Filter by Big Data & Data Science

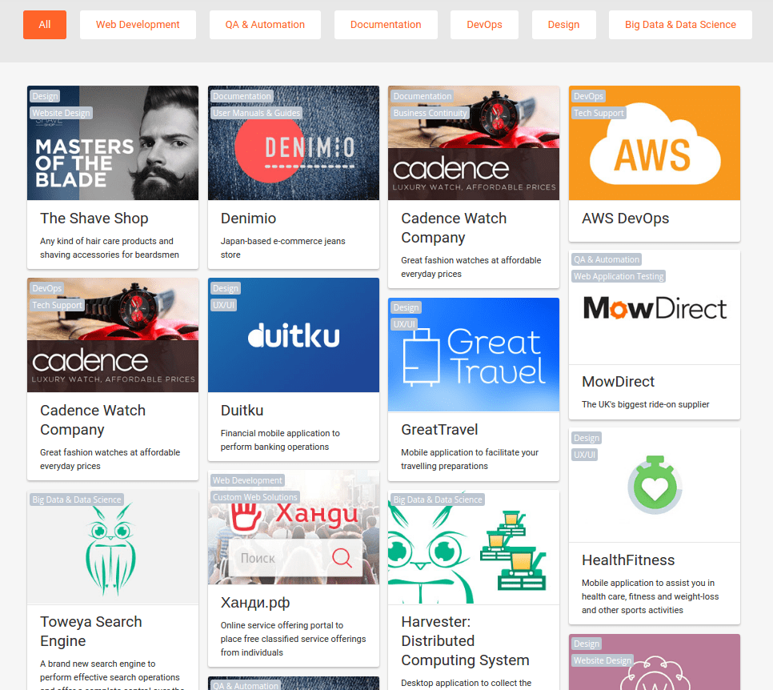click(x=680, y=25)
